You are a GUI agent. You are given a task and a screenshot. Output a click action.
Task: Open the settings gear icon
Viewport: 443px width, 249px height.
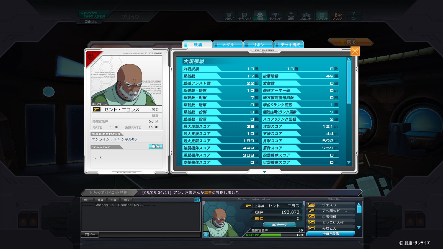(354, 18)
